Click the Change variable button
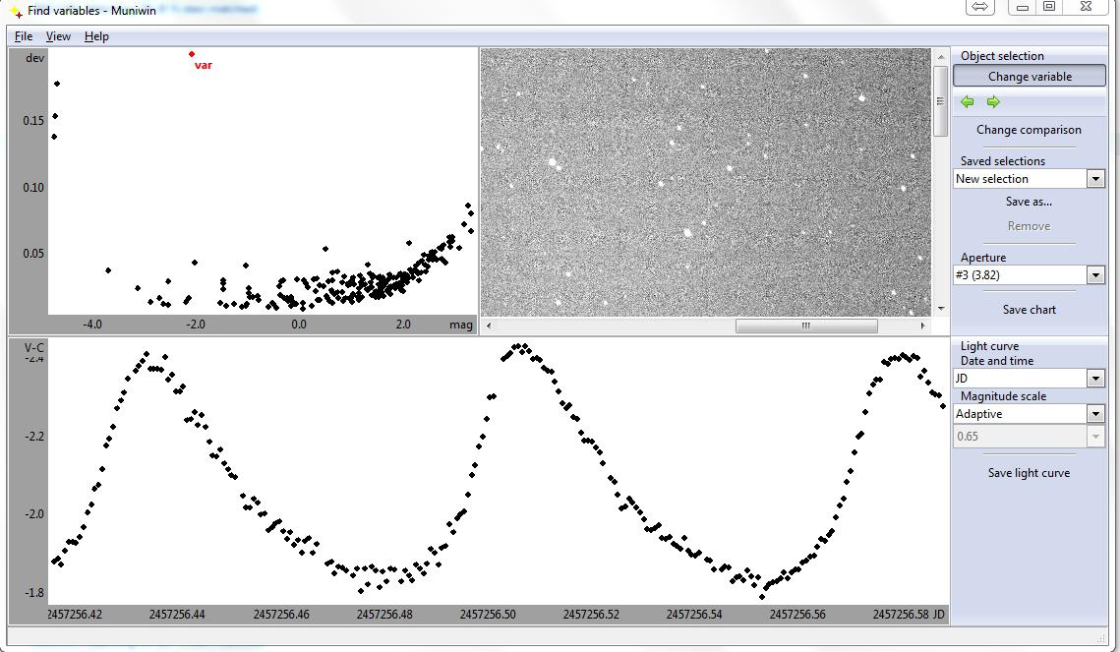Viewport: 1120px width, 652px height. (x=1030, y=77)
